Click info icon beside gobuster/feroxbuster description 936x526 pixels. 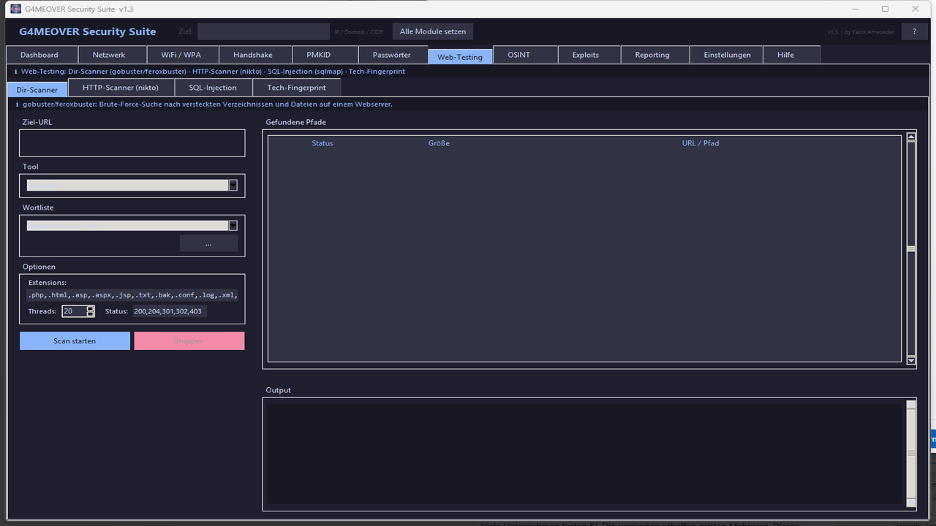click(x=17, y=104)
